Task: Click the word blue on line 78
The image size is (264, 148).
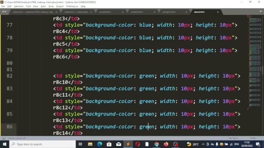Action: click(x=145, y=38)
